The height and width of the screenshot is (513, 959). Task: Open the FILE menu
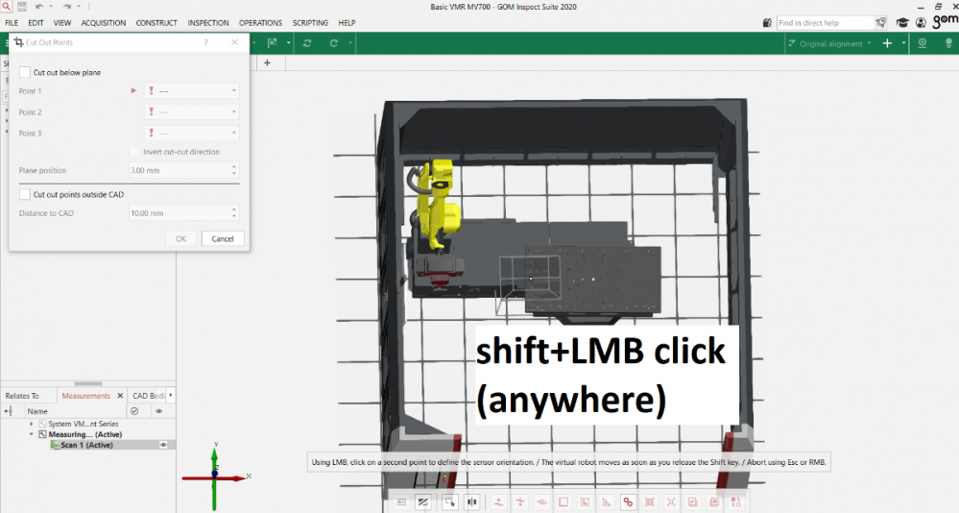12,23
